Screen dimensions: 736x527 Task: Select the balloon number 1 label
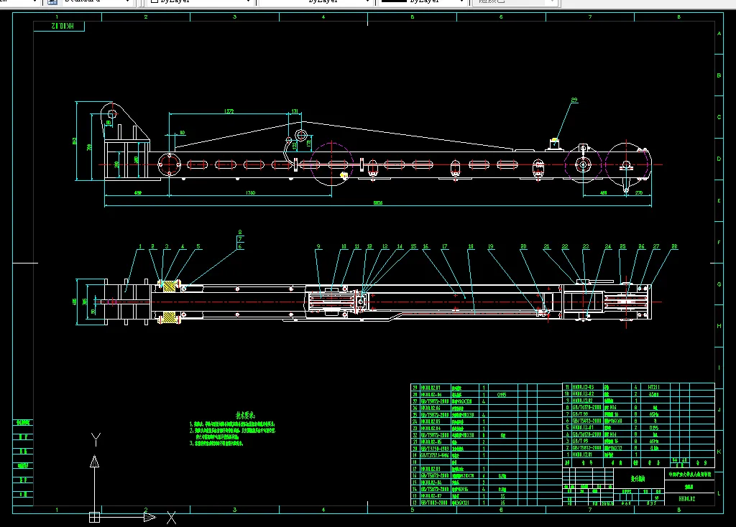point(140,246)
